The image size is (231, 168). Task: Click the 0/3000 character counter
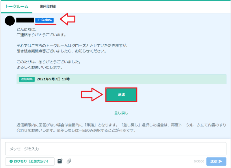pyautogui.click(x=199, y=161)
